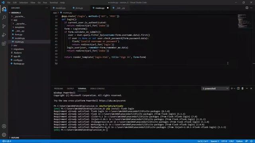255x143 pixels.
Task: Open the Source Control view
Action: [x=4, y=26]
